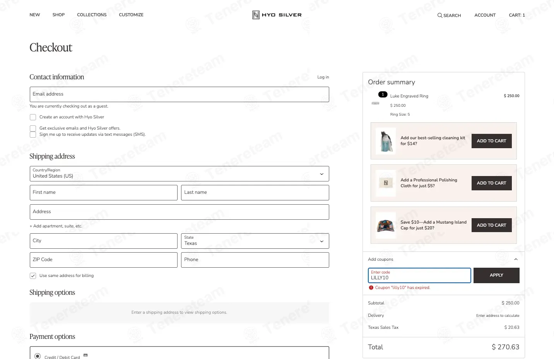This screenshot has width=554, height=359.
Task: Uncheck Use same address for billing
Action: (x=33, y=276)
